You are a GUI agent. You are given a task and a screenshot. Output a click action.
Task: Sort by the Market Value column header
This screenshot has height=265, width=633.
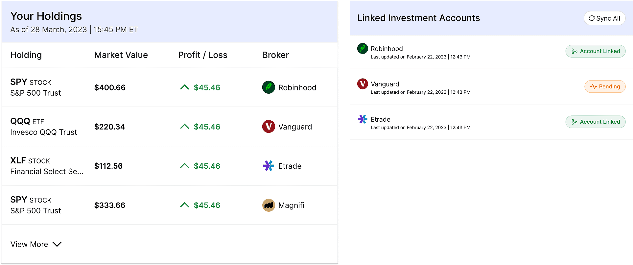point(121,55)
